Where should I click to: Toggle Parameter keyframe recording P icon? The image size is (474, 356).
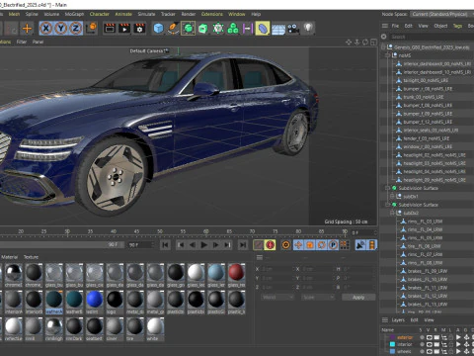tap(334, 245)
